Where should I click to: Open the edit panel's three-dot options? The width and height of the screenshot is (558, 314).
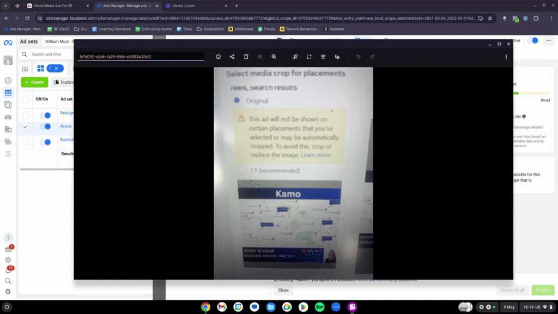[548, 40]
